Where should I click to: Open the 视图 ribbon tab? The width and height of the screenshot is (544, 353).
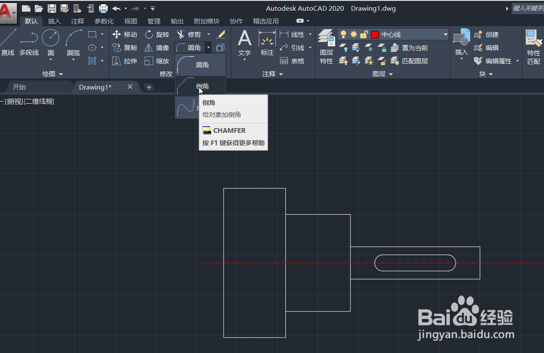click(131, 21)
